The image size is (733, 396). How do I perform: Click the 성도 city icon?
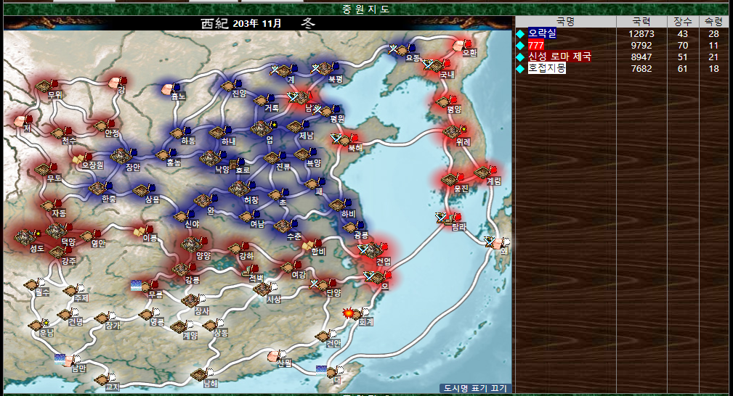click(25, 236)
